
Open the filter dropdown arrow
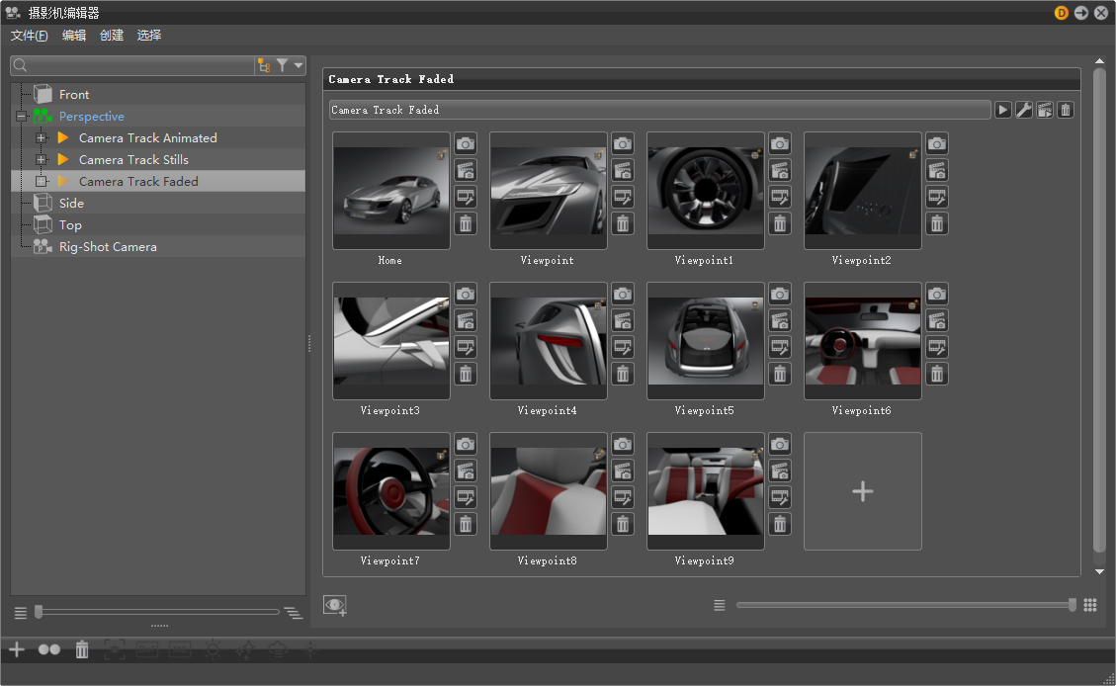pyautogui.click(x=299, y=65)
